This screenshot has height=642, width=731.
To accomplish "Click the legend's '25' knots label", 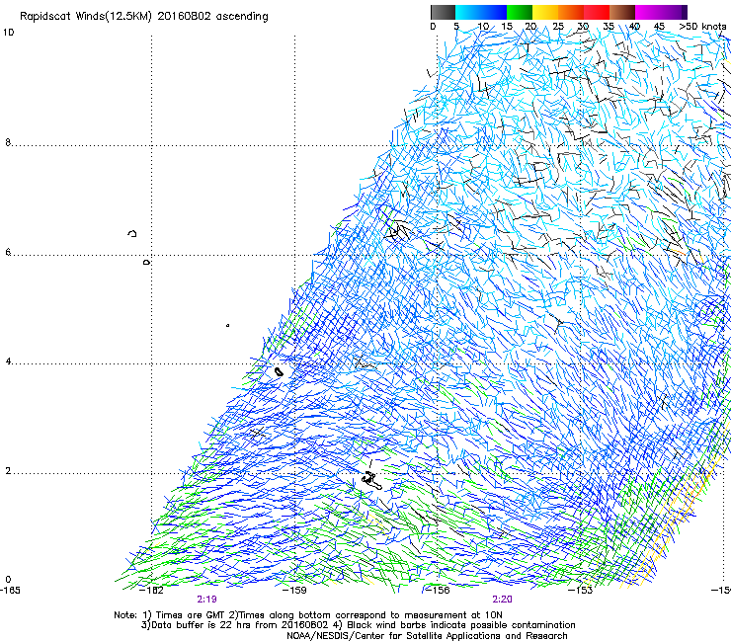I will point(558,27).
